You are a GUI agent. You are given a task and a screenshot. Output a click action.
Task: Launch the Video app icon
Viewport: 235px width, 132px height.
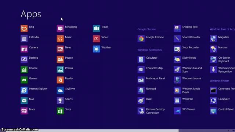pos(96,39)
